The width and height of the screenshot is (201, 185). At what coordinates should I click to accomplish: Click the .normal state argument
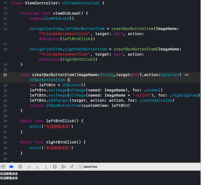coord(152,90)
